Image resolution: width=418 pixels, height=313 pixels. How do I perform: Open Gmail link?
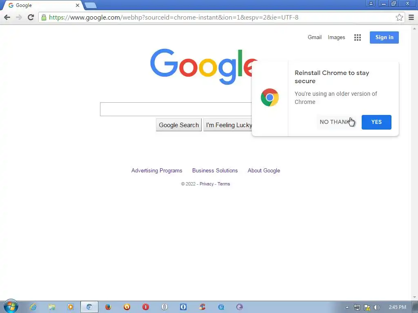tap(315, 37)
